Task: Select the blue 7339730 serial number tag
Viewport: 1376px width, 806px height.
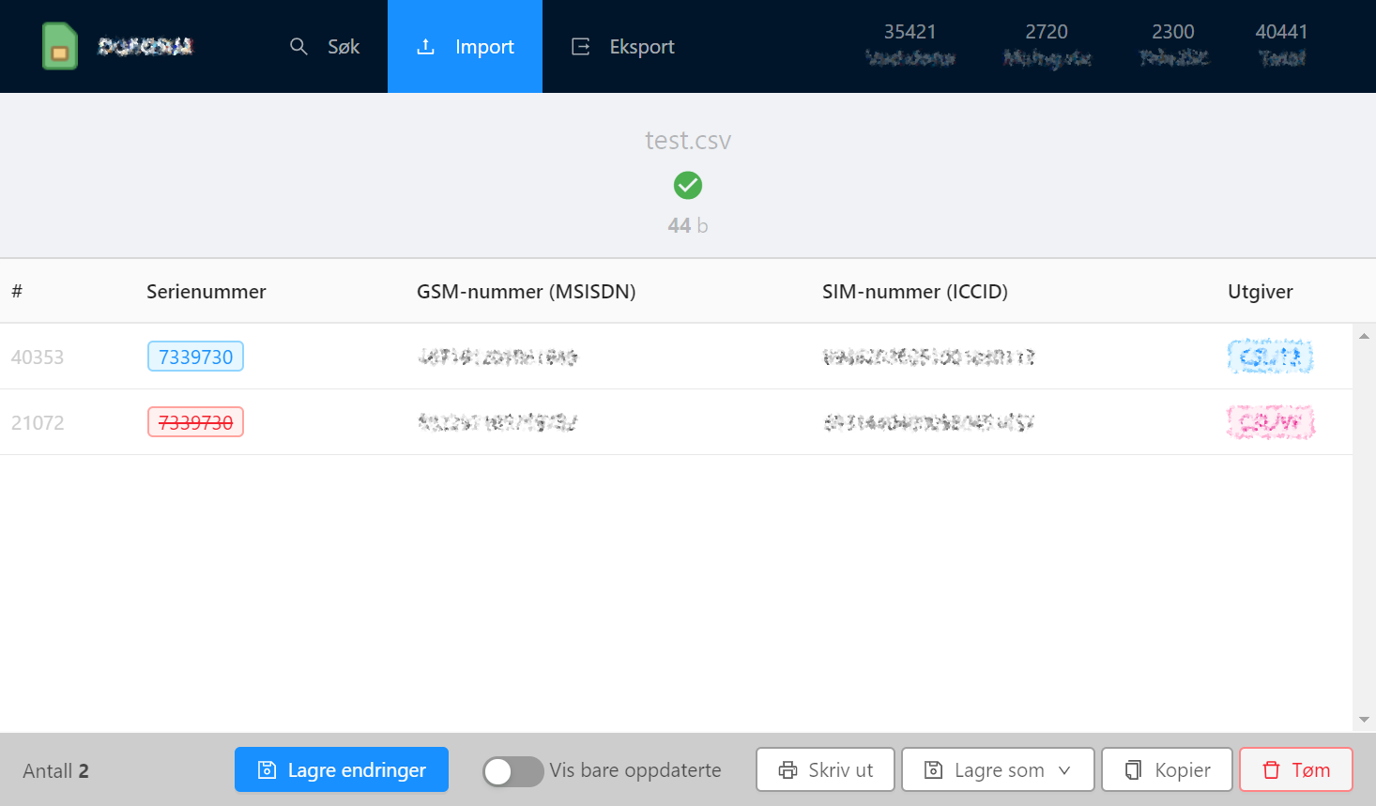Action: pos(195,357)
